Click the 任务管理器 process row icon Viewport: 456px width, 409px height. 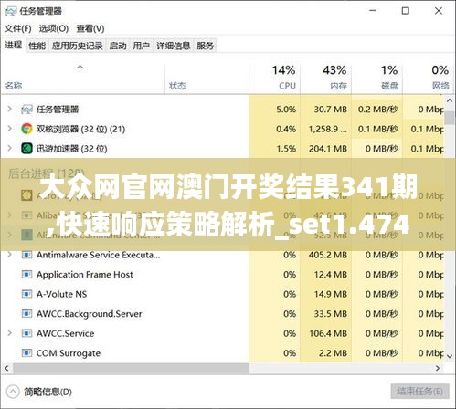click(x=27, y=110)
